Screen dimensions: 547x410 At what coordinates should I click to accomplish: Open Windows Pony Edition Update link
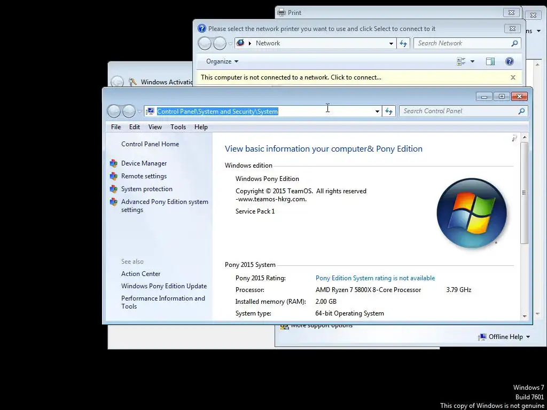point(163,286)
